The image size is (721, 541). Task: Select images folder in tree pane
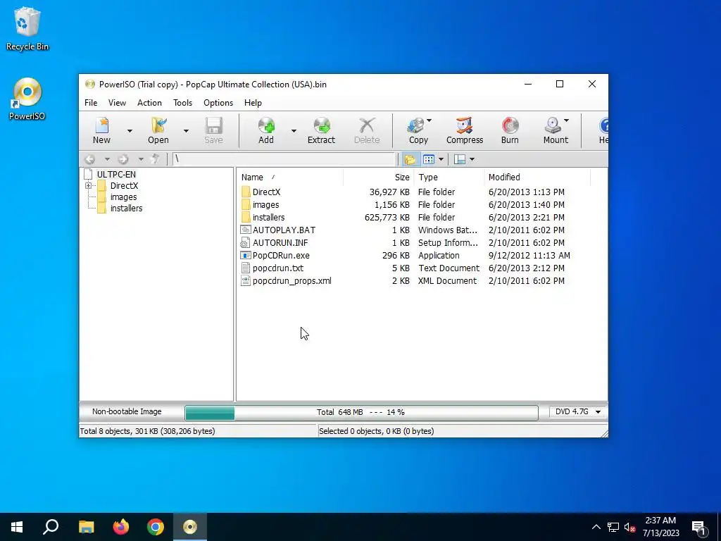pos(123,197)
